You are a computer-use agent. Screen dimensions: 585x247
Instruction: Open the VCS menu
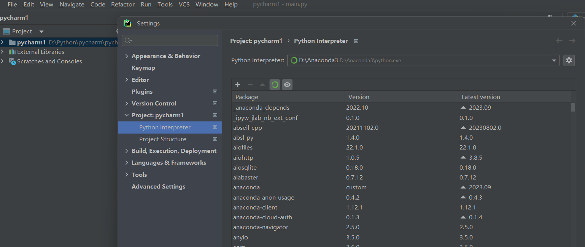click(x=184, y=5)
